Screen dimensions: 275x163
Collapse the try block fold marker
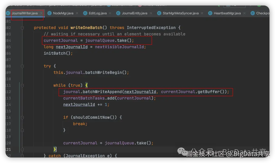[x=22, y=66]
